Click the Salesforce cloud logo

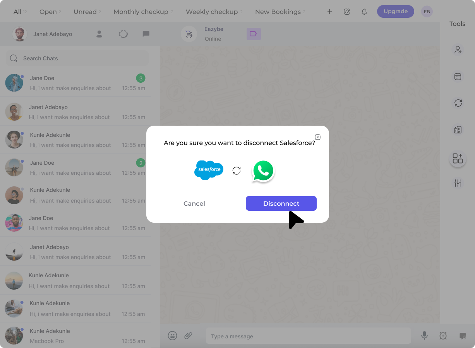[x=209, y=170]
